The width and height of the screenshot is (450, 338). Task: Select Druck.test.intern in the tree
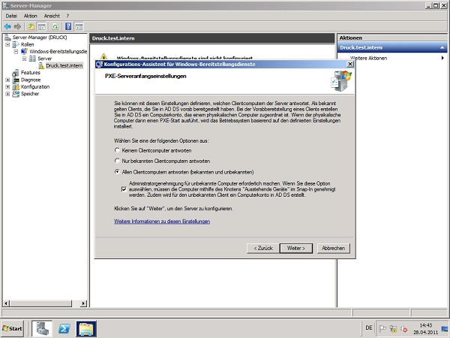pyautogui.click(x=64, y=65)
